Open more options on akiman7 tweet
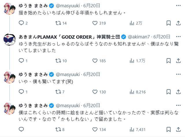 (x=178, y=37)
